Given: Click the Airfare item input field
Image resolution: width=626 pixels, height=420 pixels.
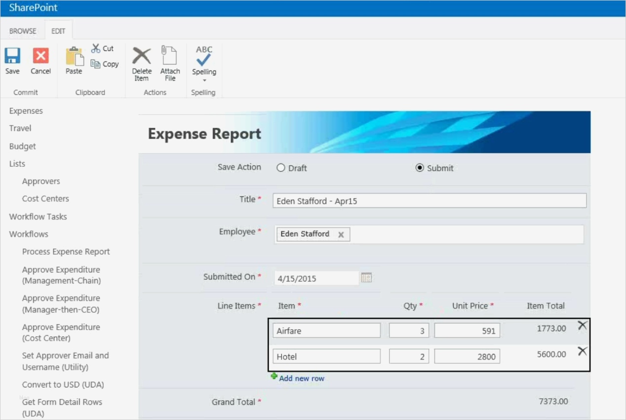Looking at the screenshot, I should coord(326,330).
